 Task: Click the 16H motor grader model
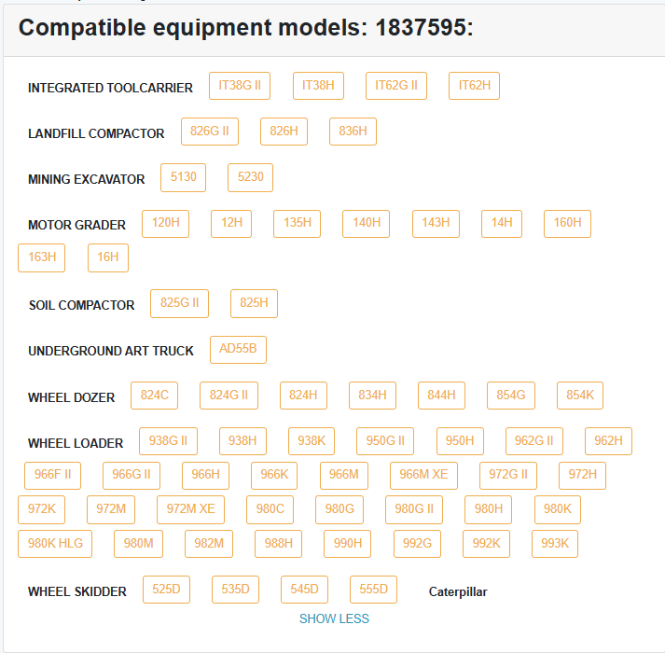click(108, 257)
